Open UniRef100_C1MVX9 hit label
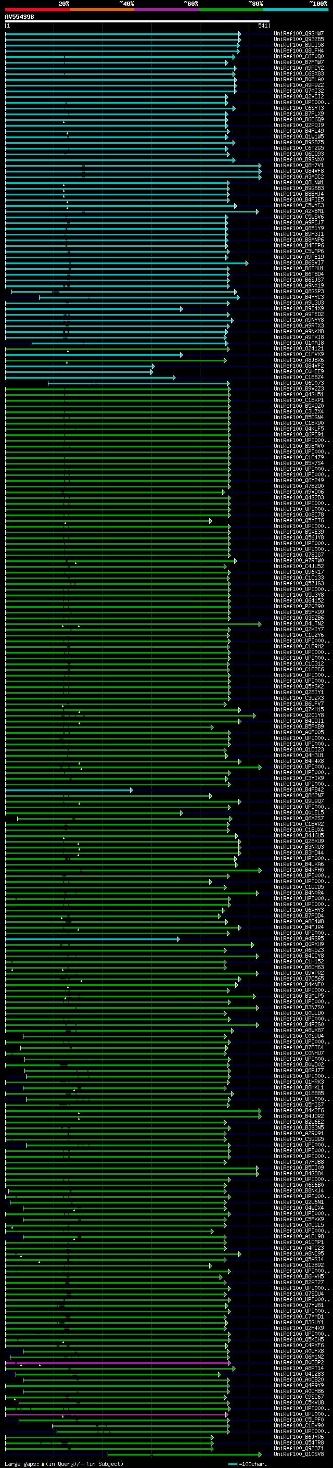 point(299,355)
